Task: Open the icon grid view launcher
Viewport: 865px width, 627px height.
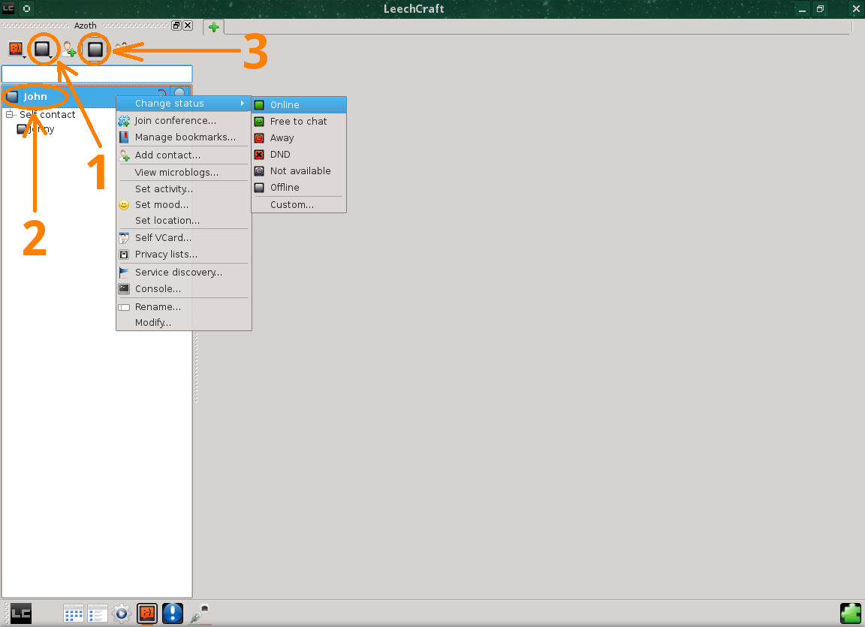Action: 74,613
